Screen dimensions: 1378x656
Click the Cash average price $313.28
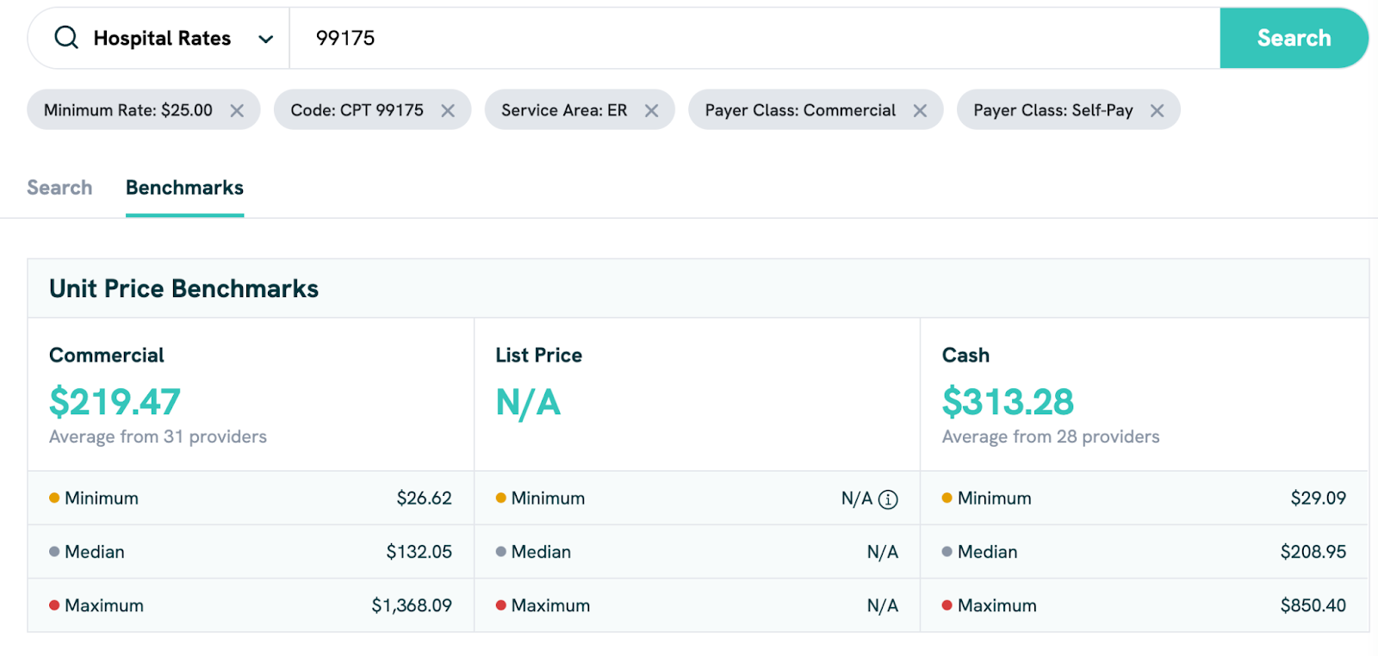tap(1008, 402)
